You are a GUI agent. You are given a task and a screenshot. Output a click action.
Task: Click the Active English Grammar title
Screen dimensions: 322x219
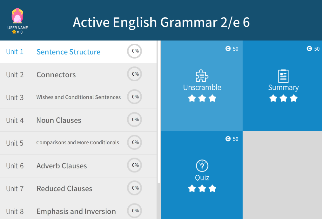click(161, 22)
